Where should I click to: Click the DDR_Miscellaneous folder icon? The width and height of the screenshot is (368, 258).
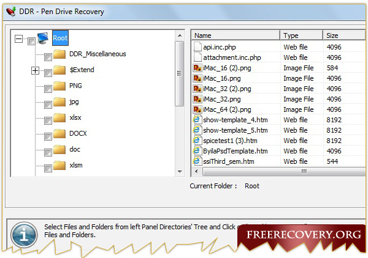(59, 54)
